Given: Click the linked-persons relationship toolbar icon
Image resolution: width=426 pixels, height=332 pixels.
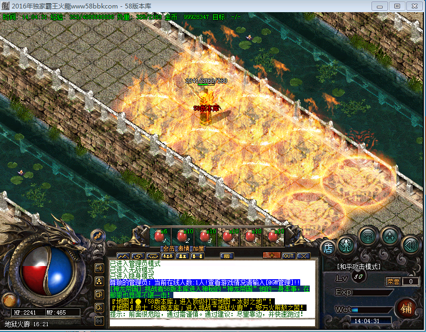Looking at the screenshot, I should [197, 256].
